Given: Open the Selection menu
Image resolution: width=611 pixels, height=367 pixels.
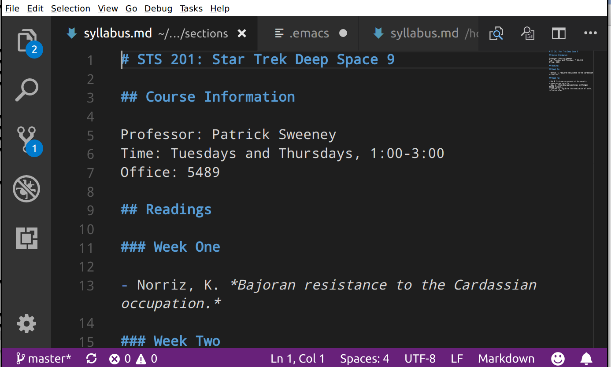Looking at the screenshot, I should point(70,8).
